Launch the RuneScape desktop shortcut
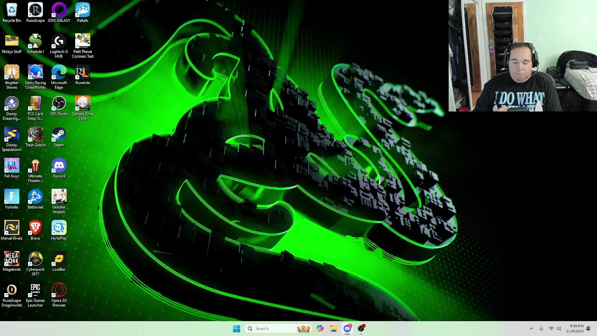The height and width of the screenshot is (336, 597). point(35,13)
